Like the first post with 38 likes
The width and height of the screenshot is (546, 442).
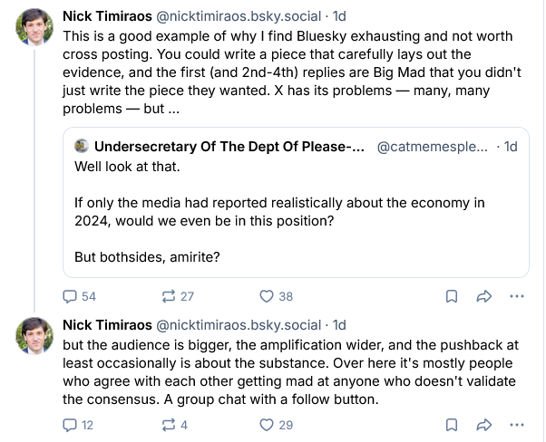coord(267,296)
